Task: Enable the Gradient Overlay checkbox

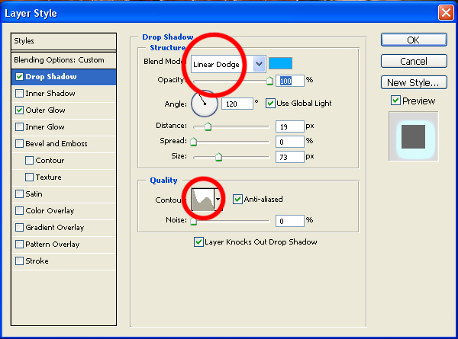Action: click(x=19, y=228)
